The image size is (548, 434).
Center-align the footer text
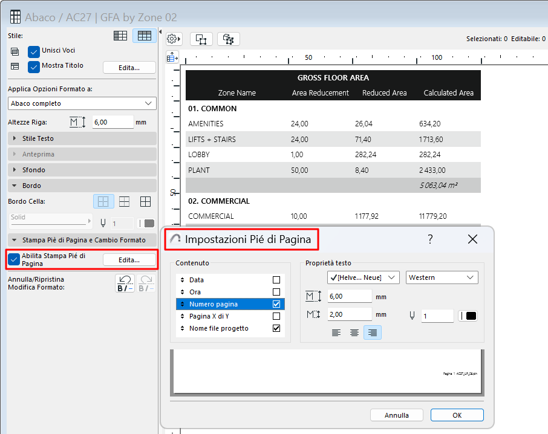coord(354,332)
